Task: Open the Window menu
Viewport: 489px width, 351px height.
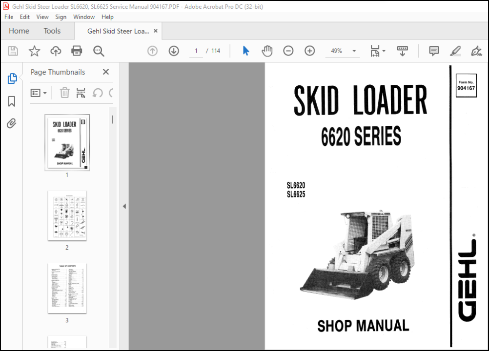Action: 84,17
